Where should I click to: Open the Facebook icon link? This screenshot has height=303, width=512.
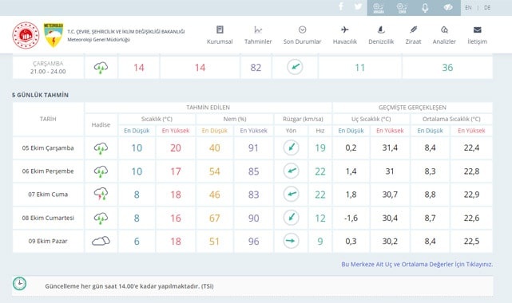[341, 6]
